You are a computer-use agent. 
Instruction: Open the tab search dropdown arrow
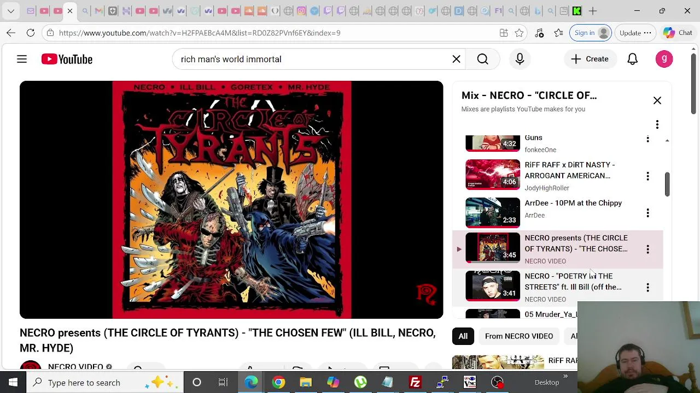11,11
